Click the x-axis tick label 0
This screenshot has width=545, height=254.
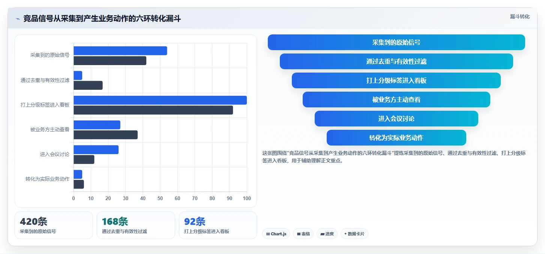74,198
